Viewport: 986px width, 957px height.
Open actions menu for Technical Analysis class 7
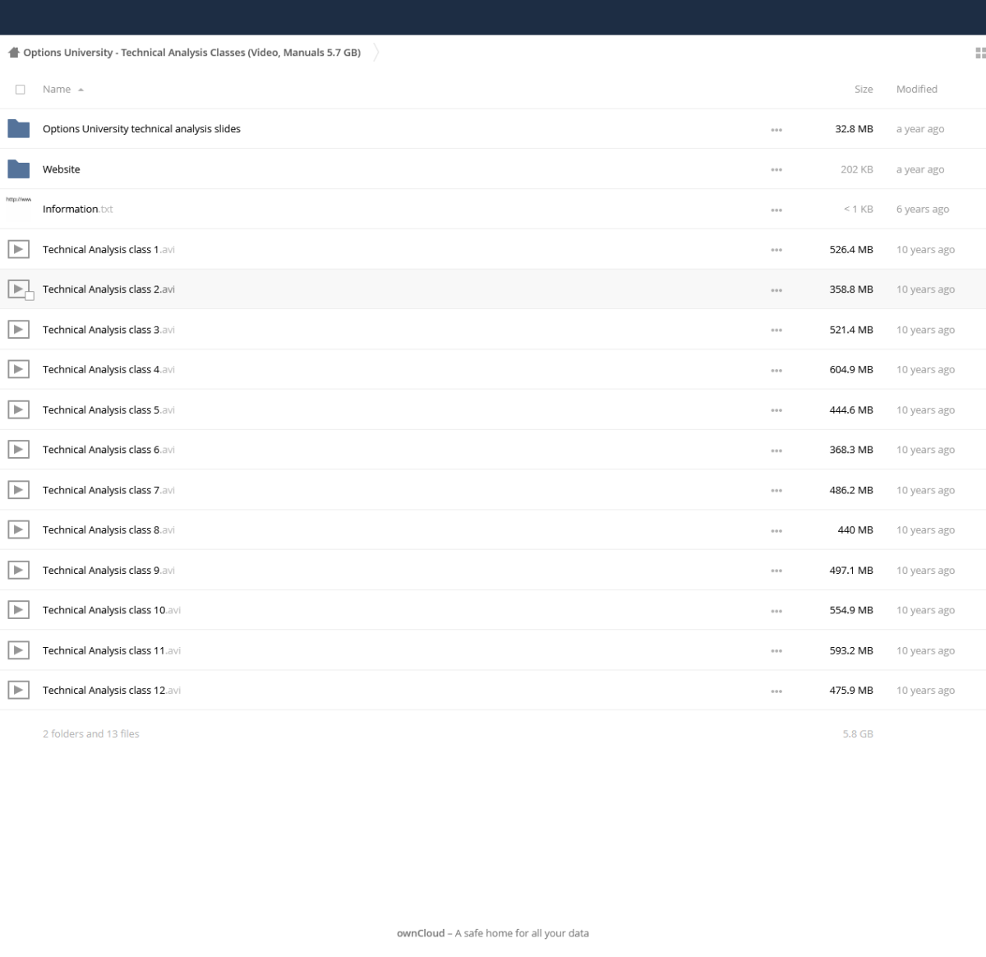[x=776, y=490]
